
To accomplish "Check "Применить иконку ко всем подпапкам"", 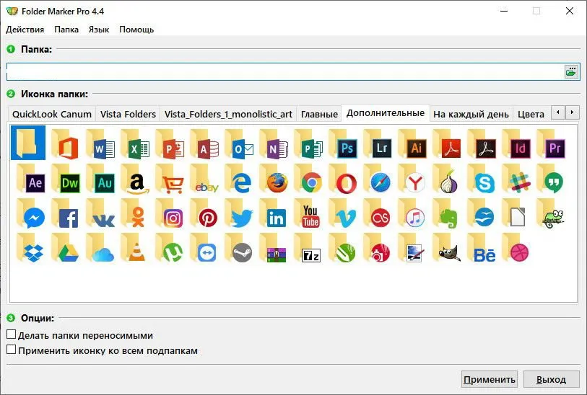I will pos(12,350).
